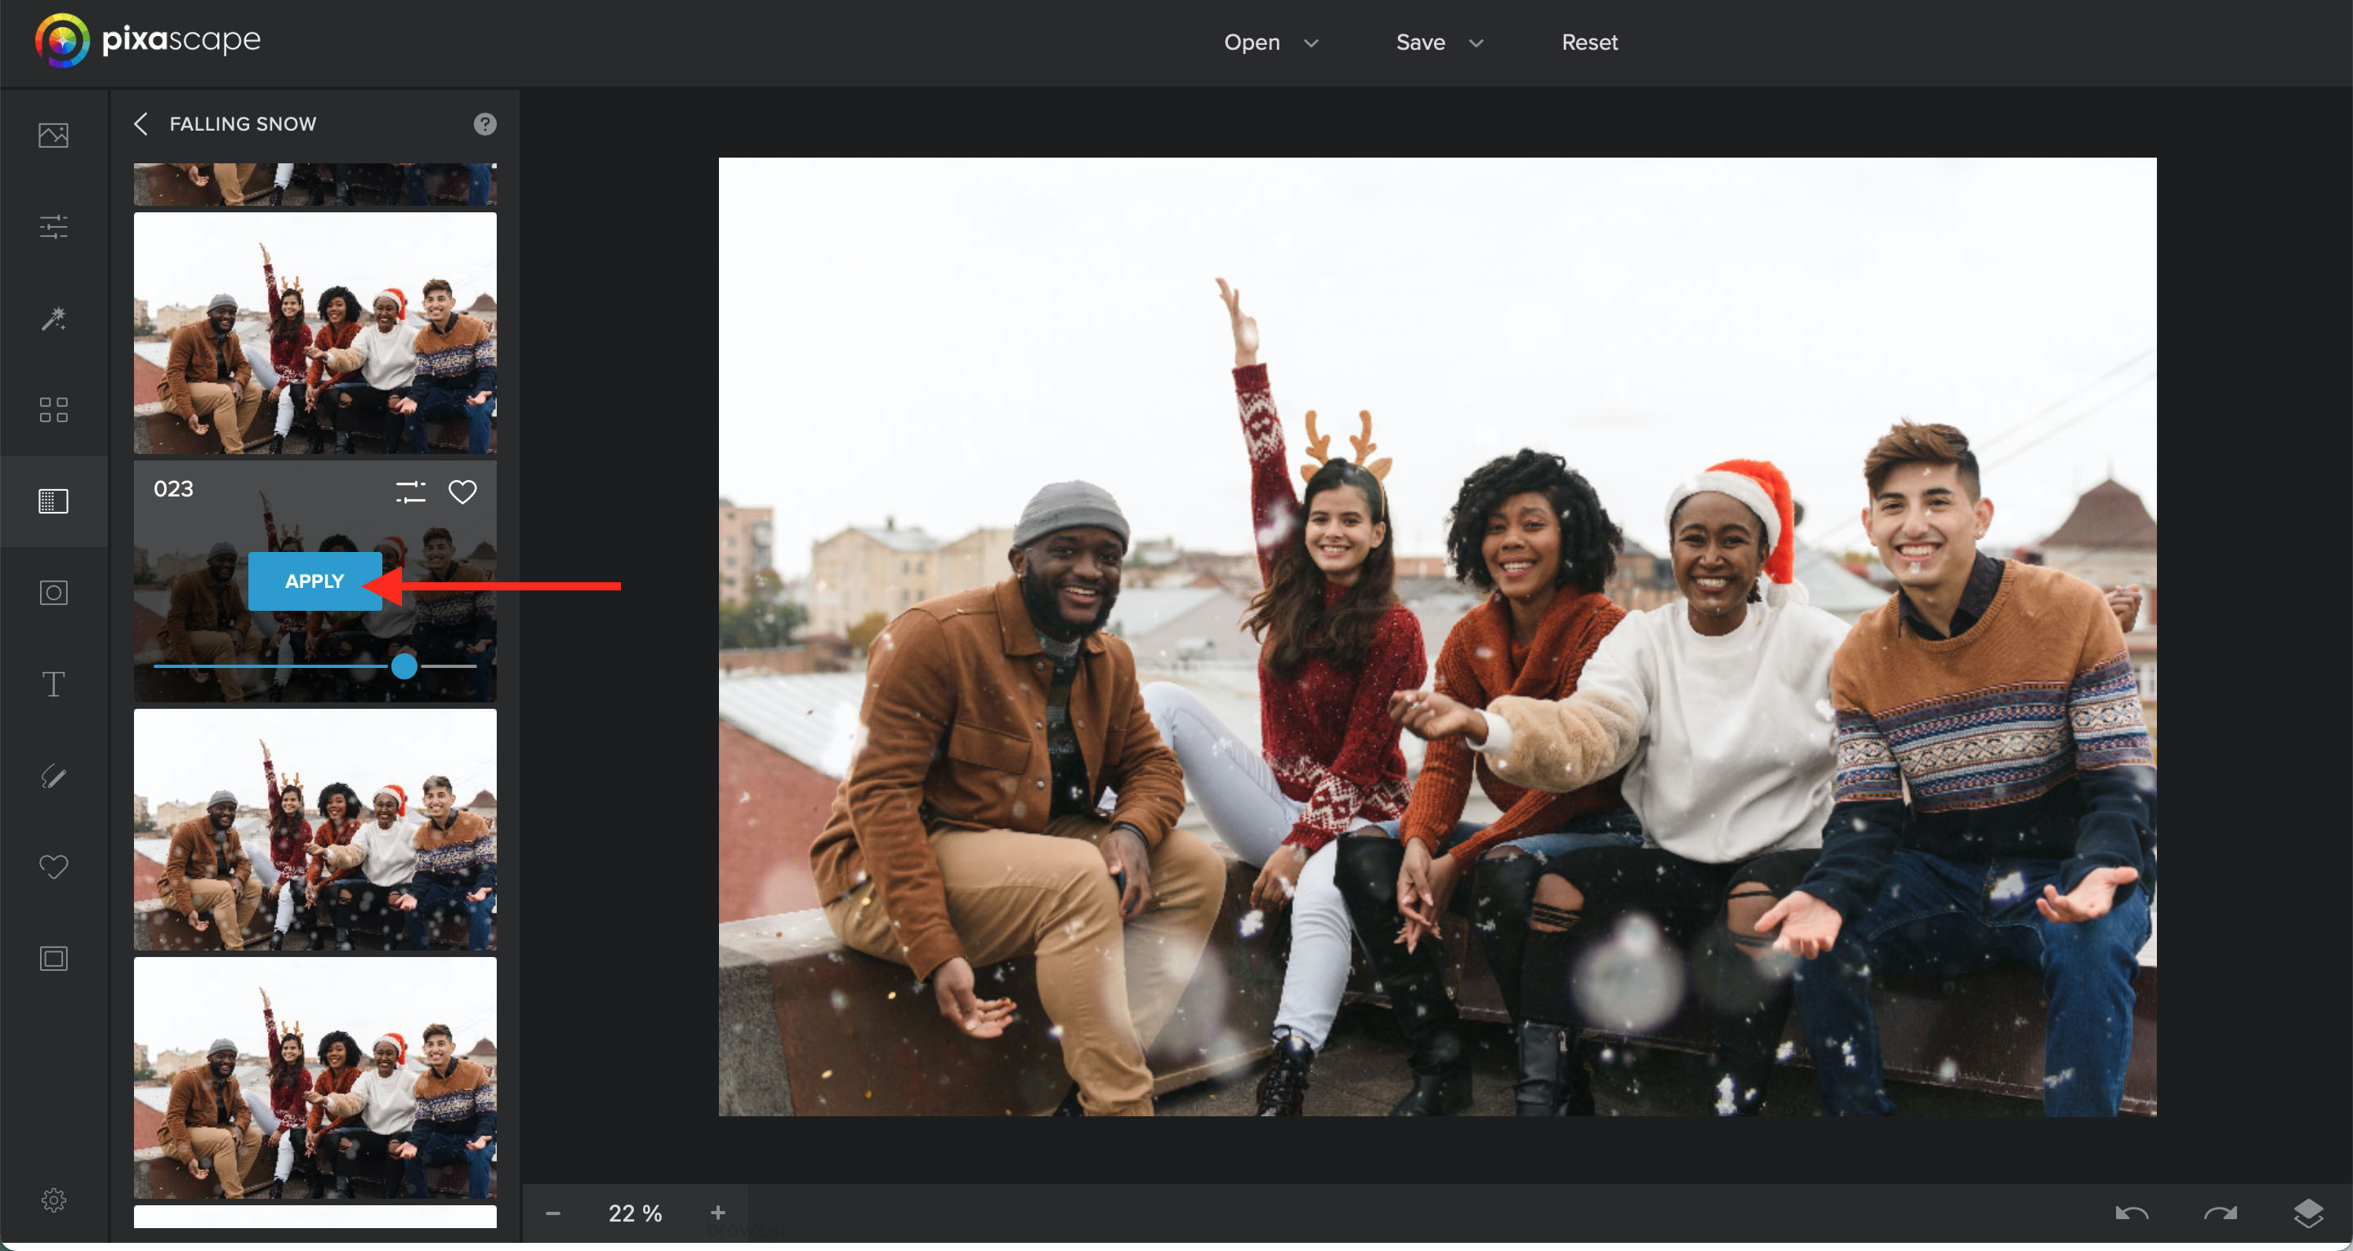Open the Text tool
Image resolution: width=2353 pixels, height=1251 pixels.
point(53,684)
